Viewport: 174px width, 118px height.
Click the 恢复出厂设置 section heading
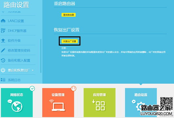click(x=67, y=30)
